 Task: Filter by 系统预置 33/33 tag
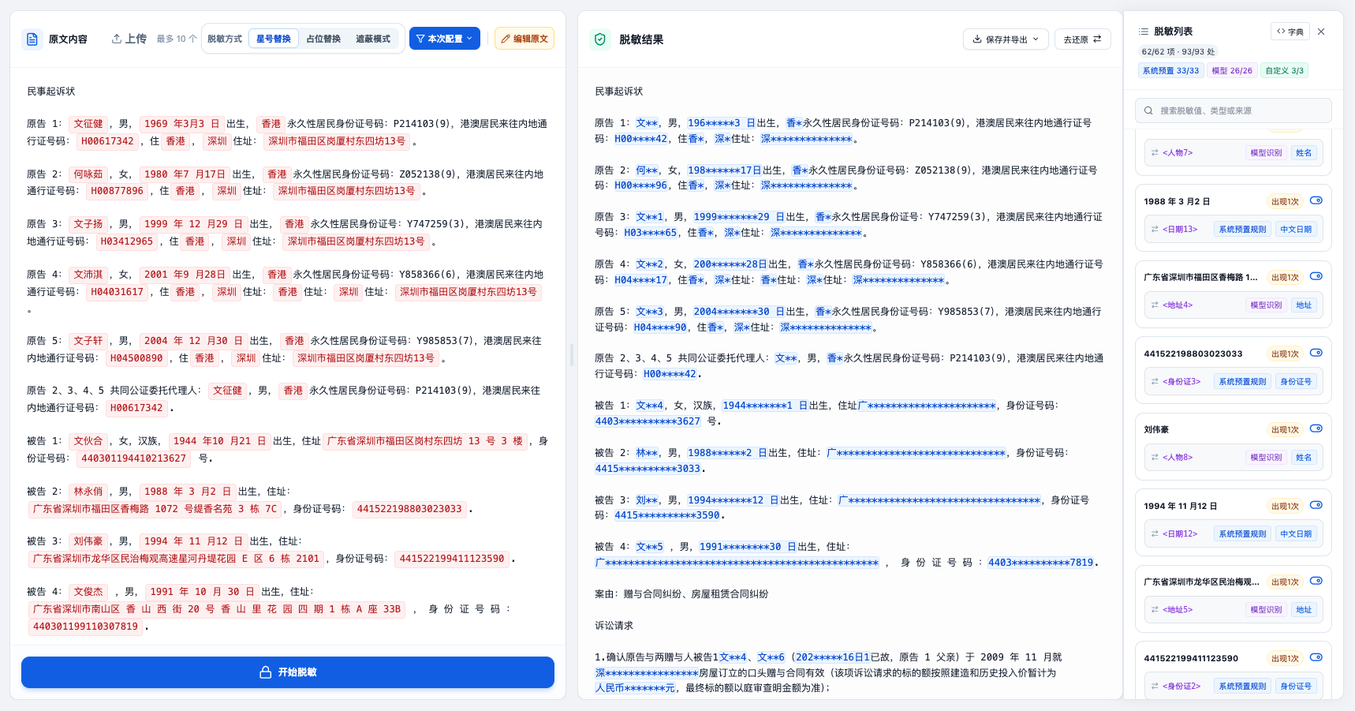[1170, 70]
